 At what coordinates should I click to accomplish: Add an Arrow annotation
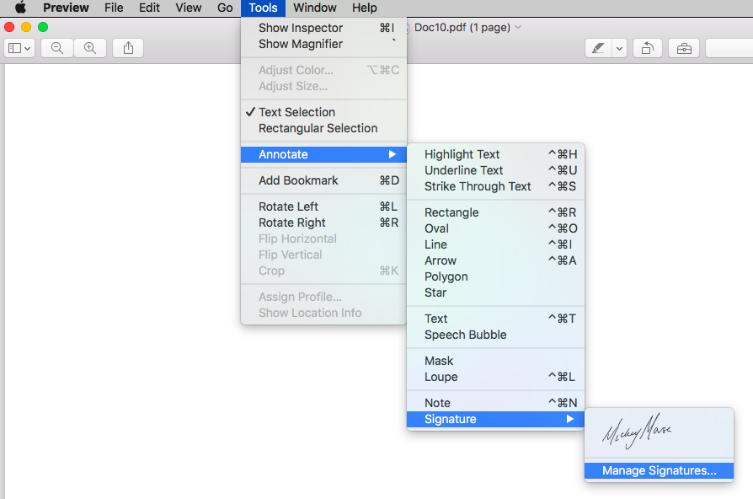point(495,260)
